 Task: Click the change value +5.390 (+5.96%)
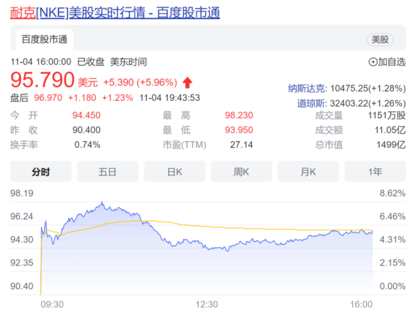(140, 83)
